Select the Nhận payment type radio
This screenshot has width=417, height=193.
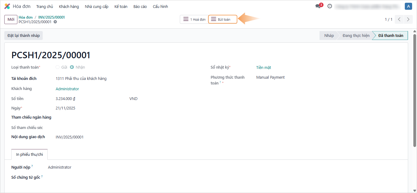[x=72, y=67]
